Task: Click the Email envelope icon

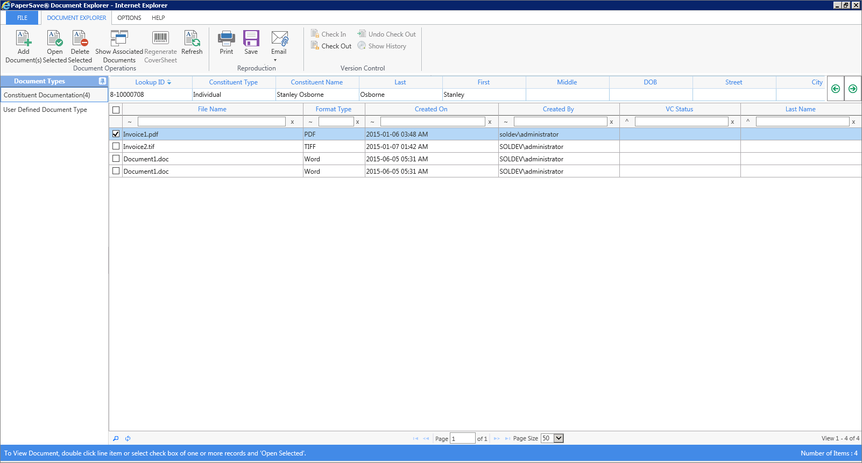Action: click(279, 38)
